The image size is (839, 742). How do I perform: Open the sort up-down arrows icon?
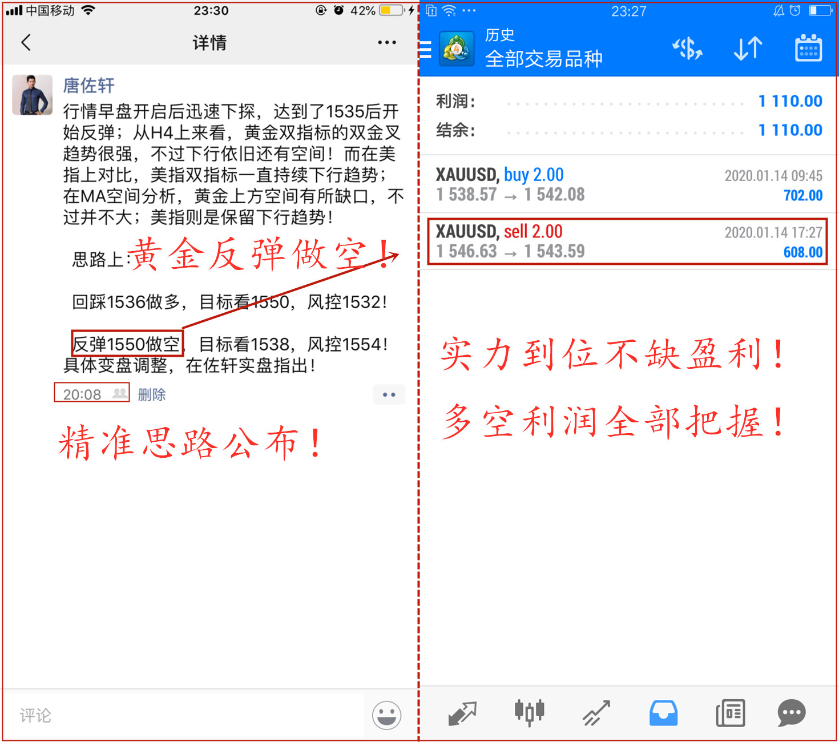(x=748, y=49)
